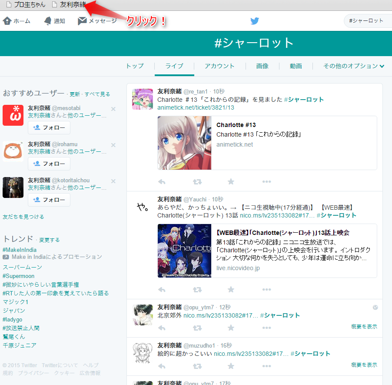Open @re_tan1 profile avatar

coord(143,99)
